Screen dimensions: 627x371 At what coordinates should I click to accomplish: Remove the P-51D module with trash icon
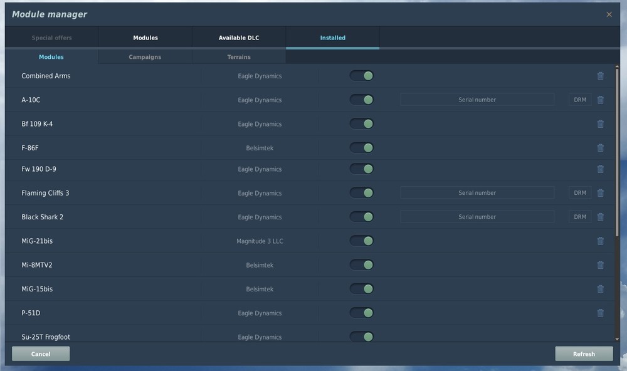600,313
